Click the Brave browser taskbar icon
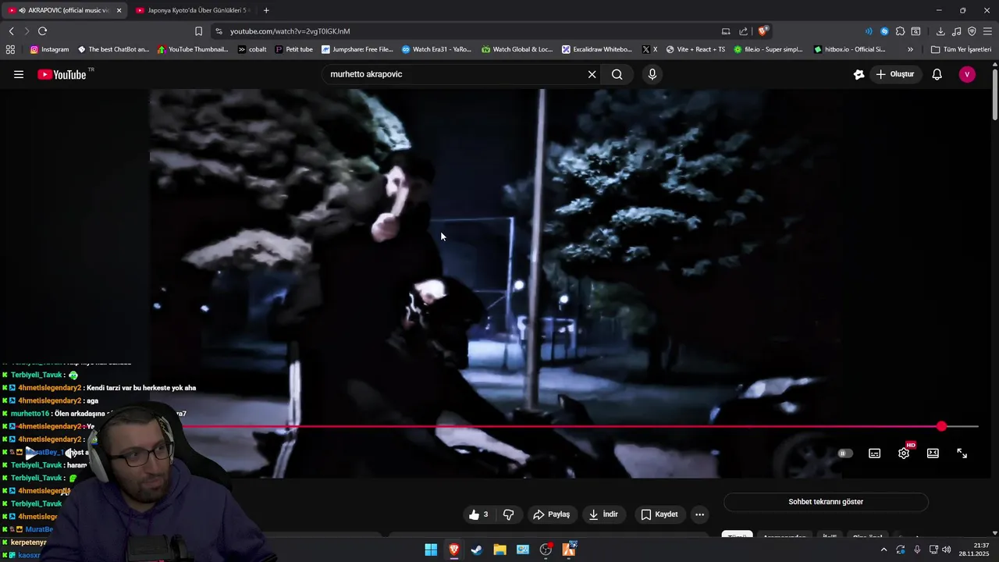This screenshot has width=999, height=562. pos(453,550)
